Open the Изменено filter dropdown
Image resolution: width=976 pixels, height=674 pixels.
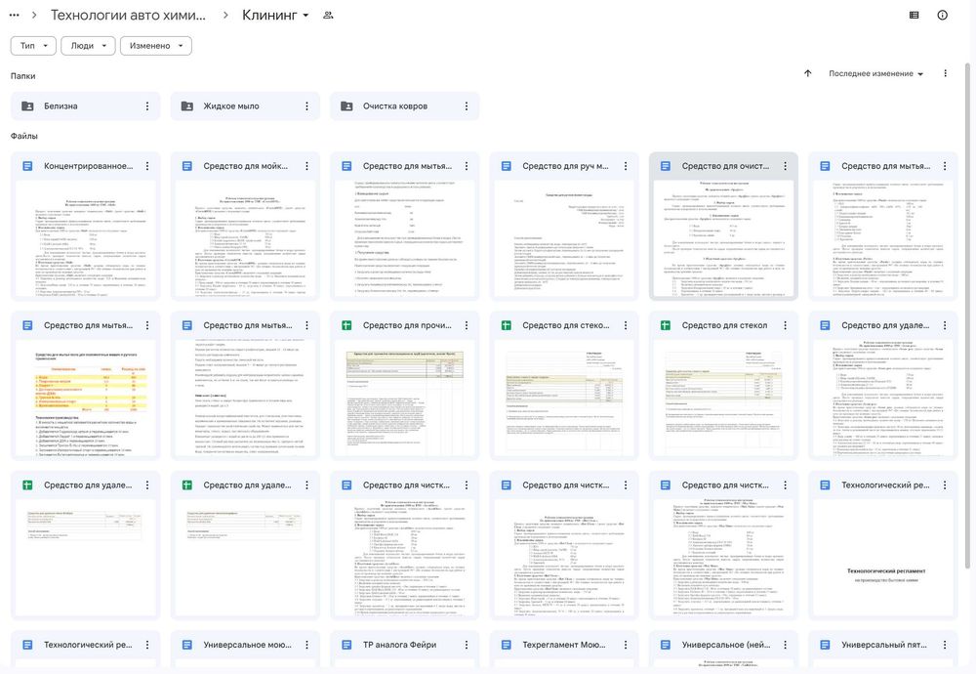(155, 46)
